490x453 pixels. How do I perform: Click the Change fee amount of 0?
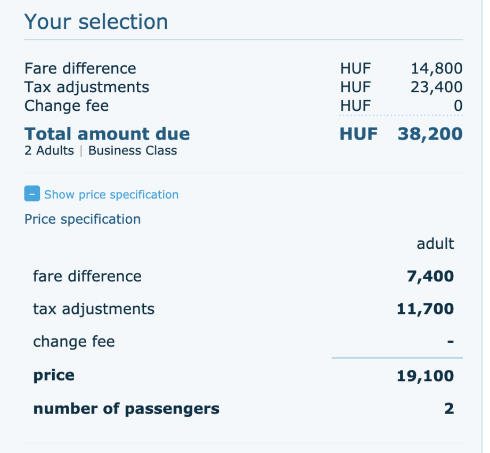pos(458,106)
